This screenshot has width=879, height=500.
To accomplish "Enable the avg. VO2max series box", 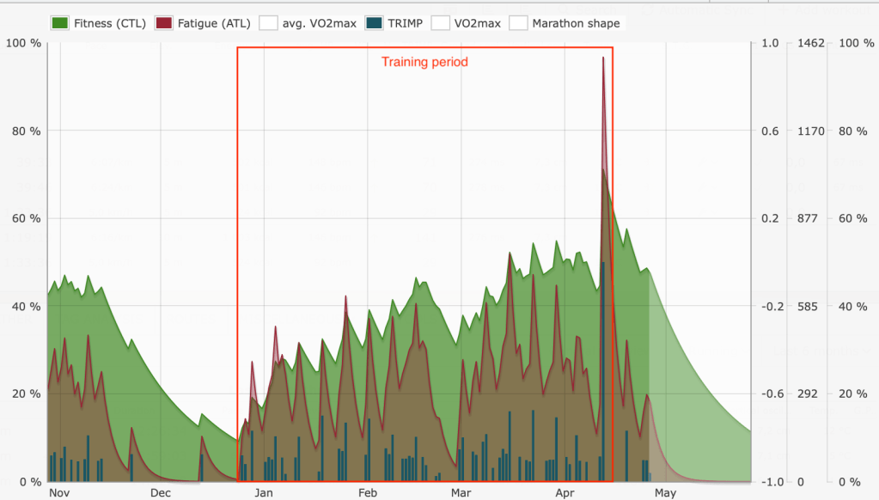I will tap(269, 23).
